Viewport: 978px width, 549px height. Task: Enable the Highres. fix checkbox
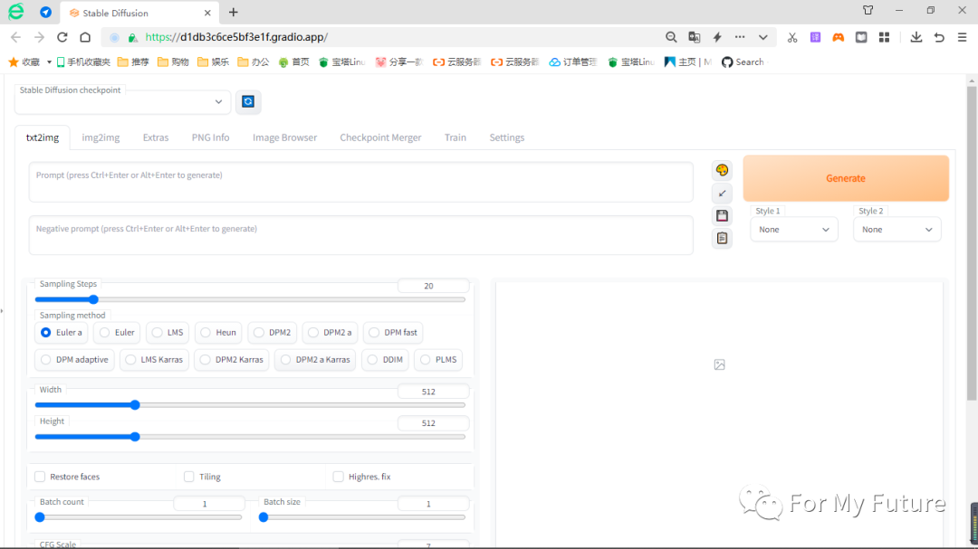tap(338, 477)
